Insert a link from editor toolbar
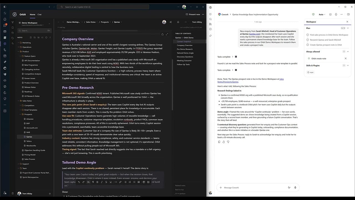 tap(120, 182)
